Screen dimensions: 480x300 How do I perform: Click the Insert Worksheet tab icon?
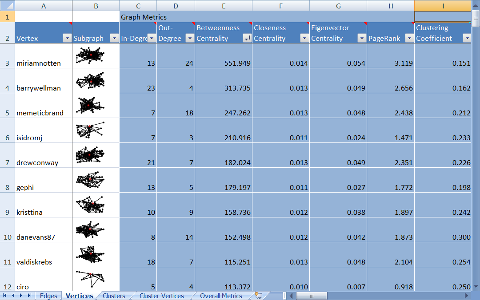(259, 296)
